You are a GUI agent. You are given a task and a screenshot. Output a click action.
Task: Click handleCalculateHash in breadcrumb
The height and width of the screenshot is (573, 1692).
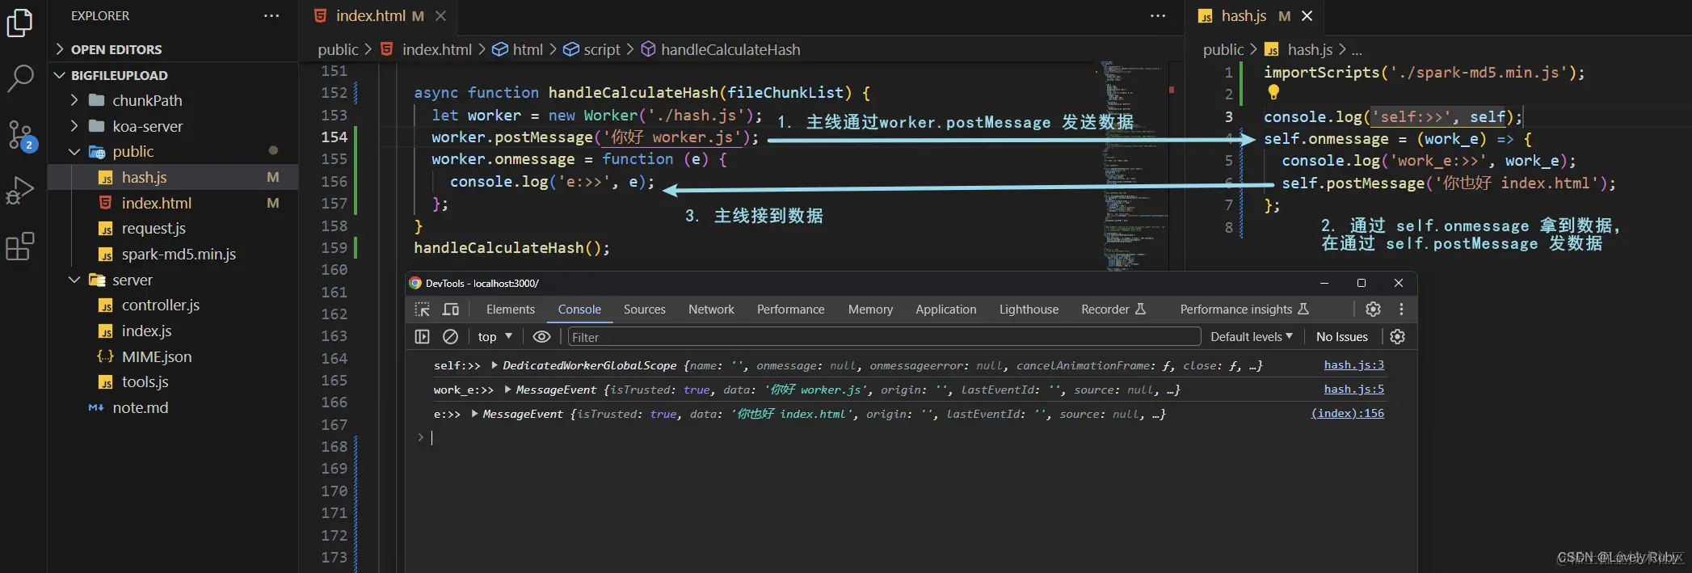pyautogui.click(x=730, y=49)
